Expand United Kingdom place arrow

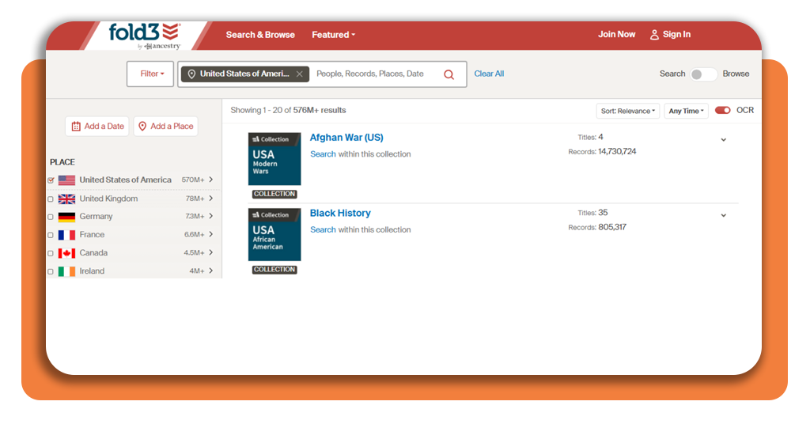[x=210, y=199]
